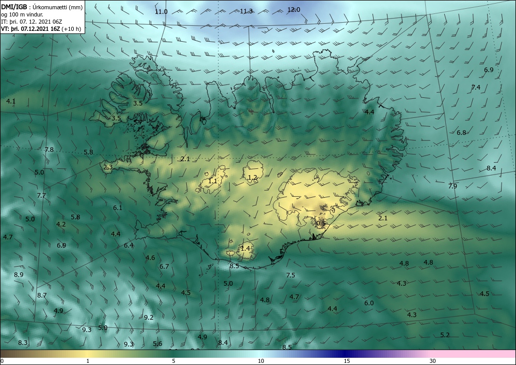This screenshot has width=516, height=365.
Task: Click the 7.5 value off the south coast
Action: 291,275
